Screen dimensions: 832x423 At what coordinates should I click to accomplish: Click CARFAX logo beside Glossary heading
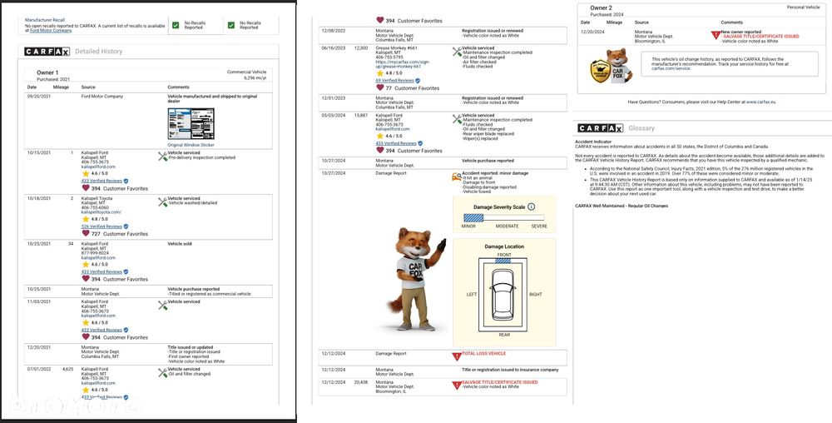(600, 128)
